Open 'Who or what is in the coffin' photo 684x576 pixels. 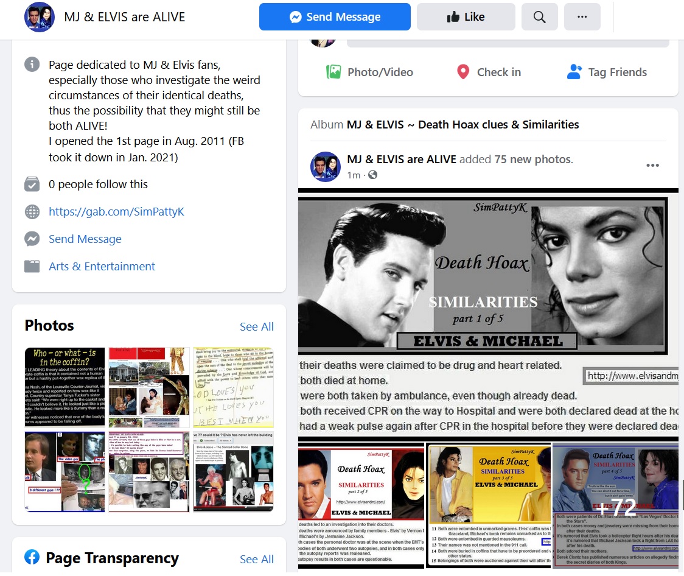tap(65, 387)
